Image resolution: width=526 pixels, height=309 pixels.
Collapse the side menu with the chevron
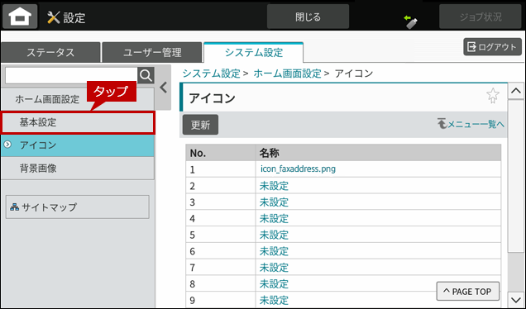(x=164, y=88)
